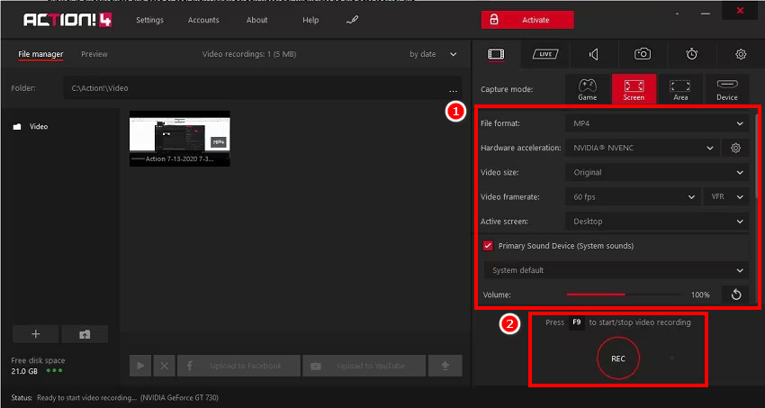Open the Accounts menu
The image size is (765, 408).
(x=203, y=20)
